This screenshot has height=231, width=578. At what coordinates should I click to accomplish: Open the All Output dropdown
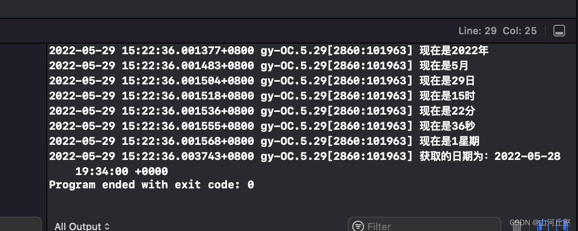(82, 226)
